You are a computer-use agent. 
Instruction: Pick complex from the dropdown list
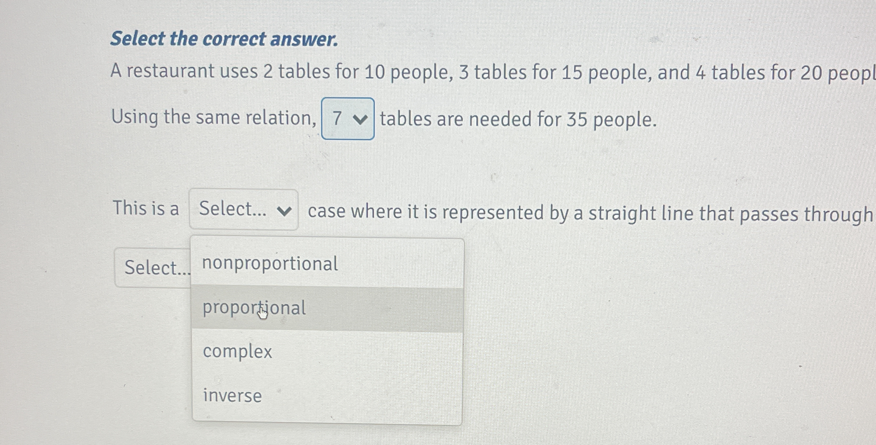coord(327,352)
